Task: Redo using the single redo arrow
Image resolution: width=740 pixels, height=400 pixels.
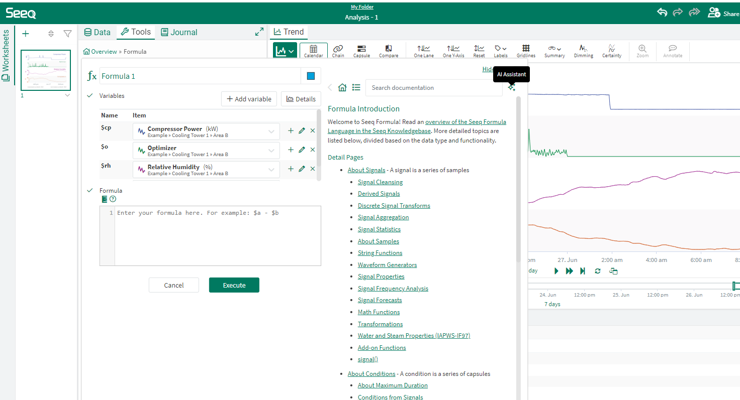Action: (678, 13)
